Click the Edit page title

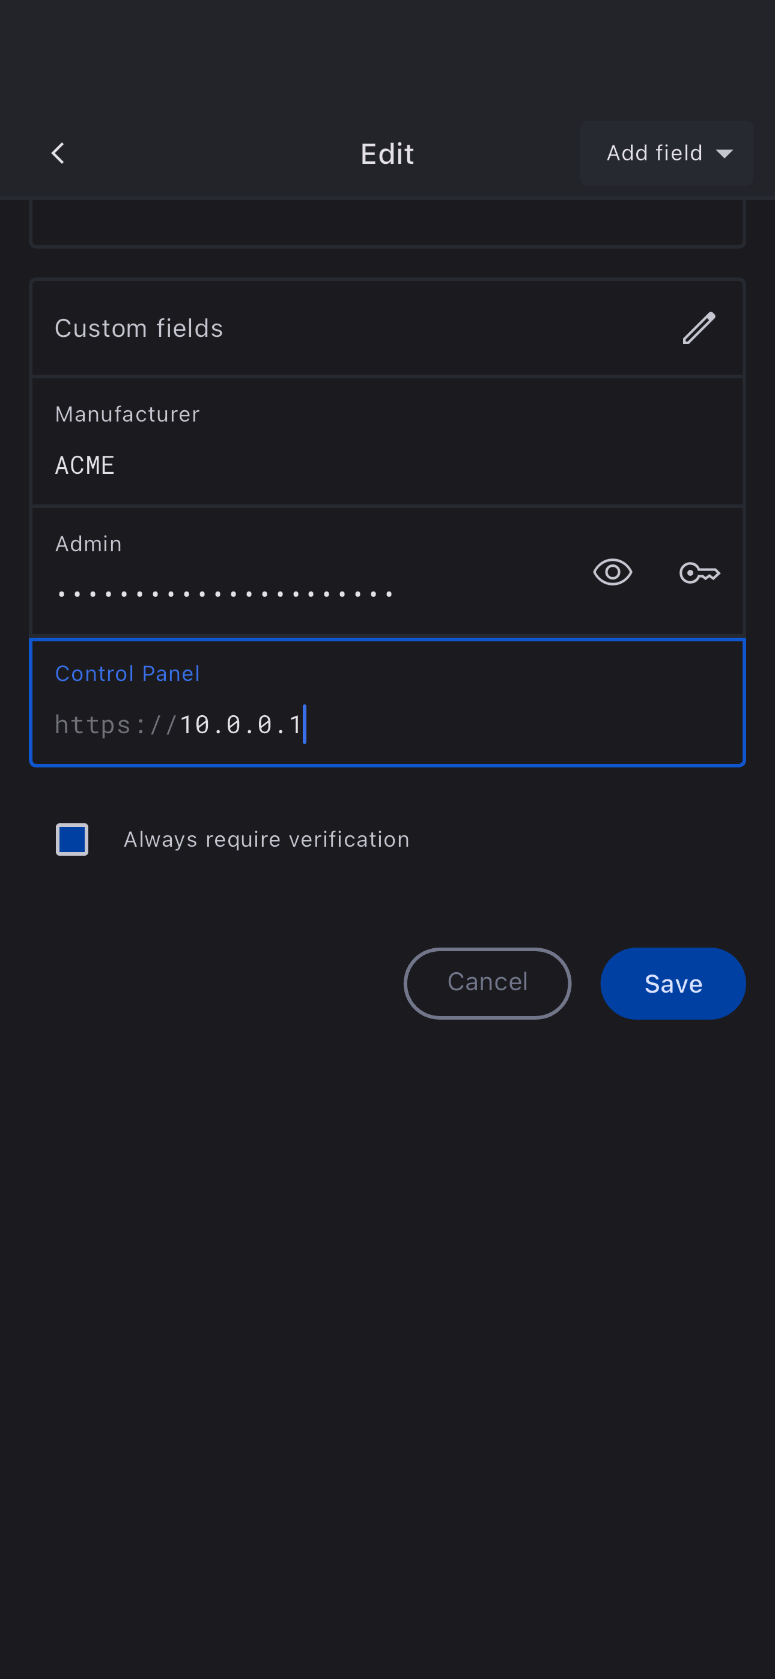387,154
